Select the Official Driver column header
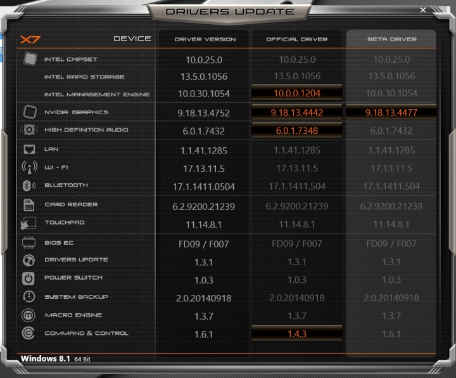This screenshot has width=456, height=378. [297, 39]
